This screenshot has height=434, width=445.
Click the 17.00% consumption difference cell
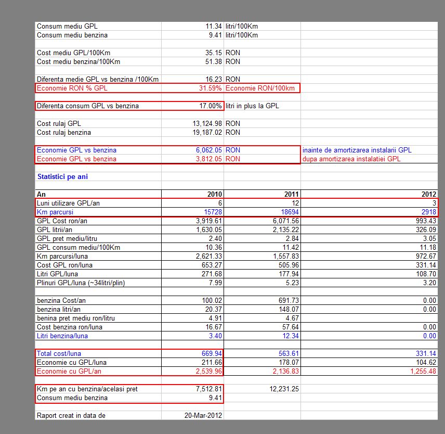[x=211, y=106]
